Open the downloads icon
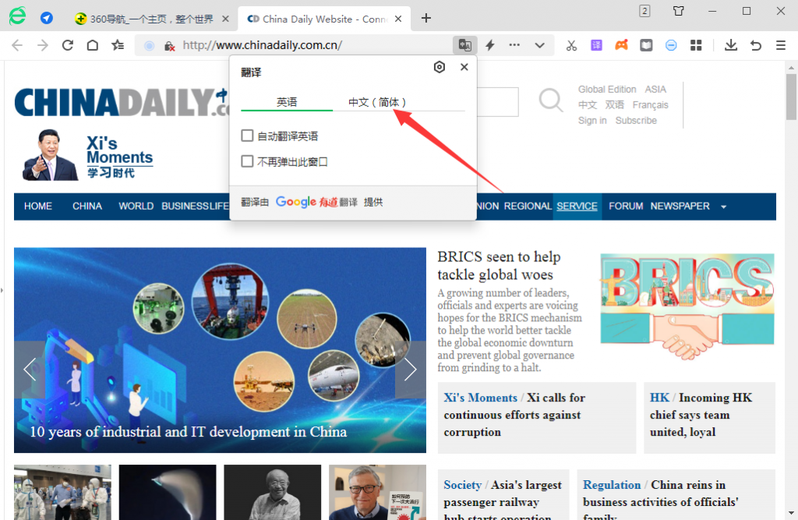Viewport: 798px width, 520px height. (731, 45)
